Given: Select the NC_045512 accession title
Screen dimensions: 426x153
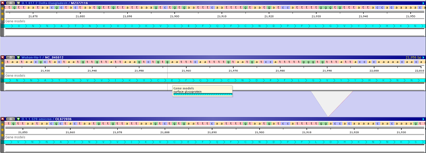Looking at the screenshot, I should click(x=54, y=57).
